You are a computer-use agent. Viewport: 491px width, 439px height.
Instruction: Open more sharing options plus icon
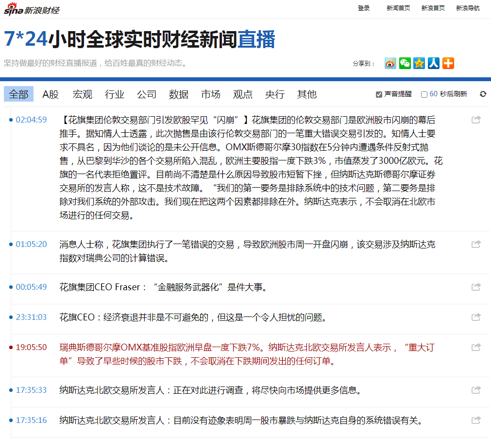(x=448, y=63)
